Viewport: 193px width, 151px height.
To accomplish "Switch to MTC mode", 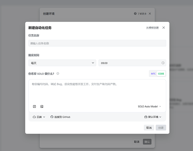I will pos(153,74).
